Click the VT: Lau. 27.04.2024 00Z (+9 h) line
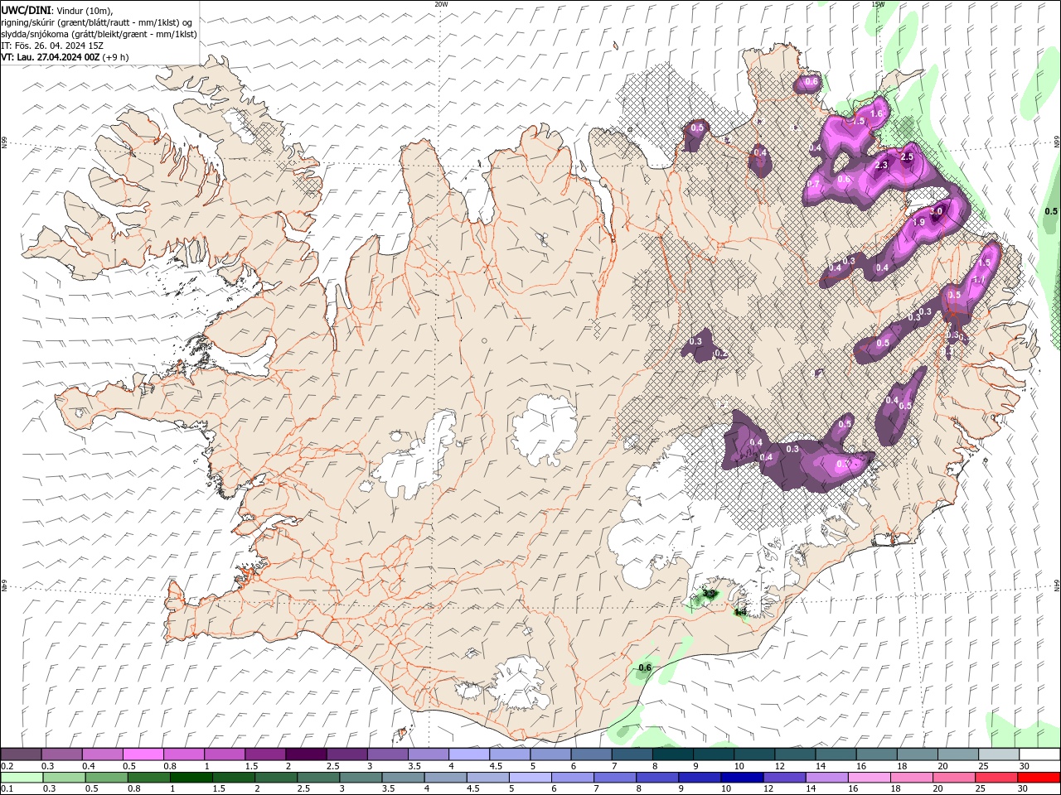1061x795 pixels. (65, 57)
